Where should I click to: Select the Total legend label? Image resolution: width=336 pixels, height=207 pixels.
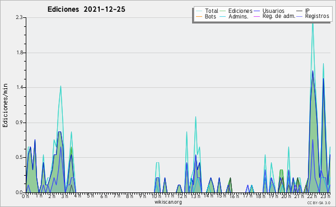[x=212, y=11]
